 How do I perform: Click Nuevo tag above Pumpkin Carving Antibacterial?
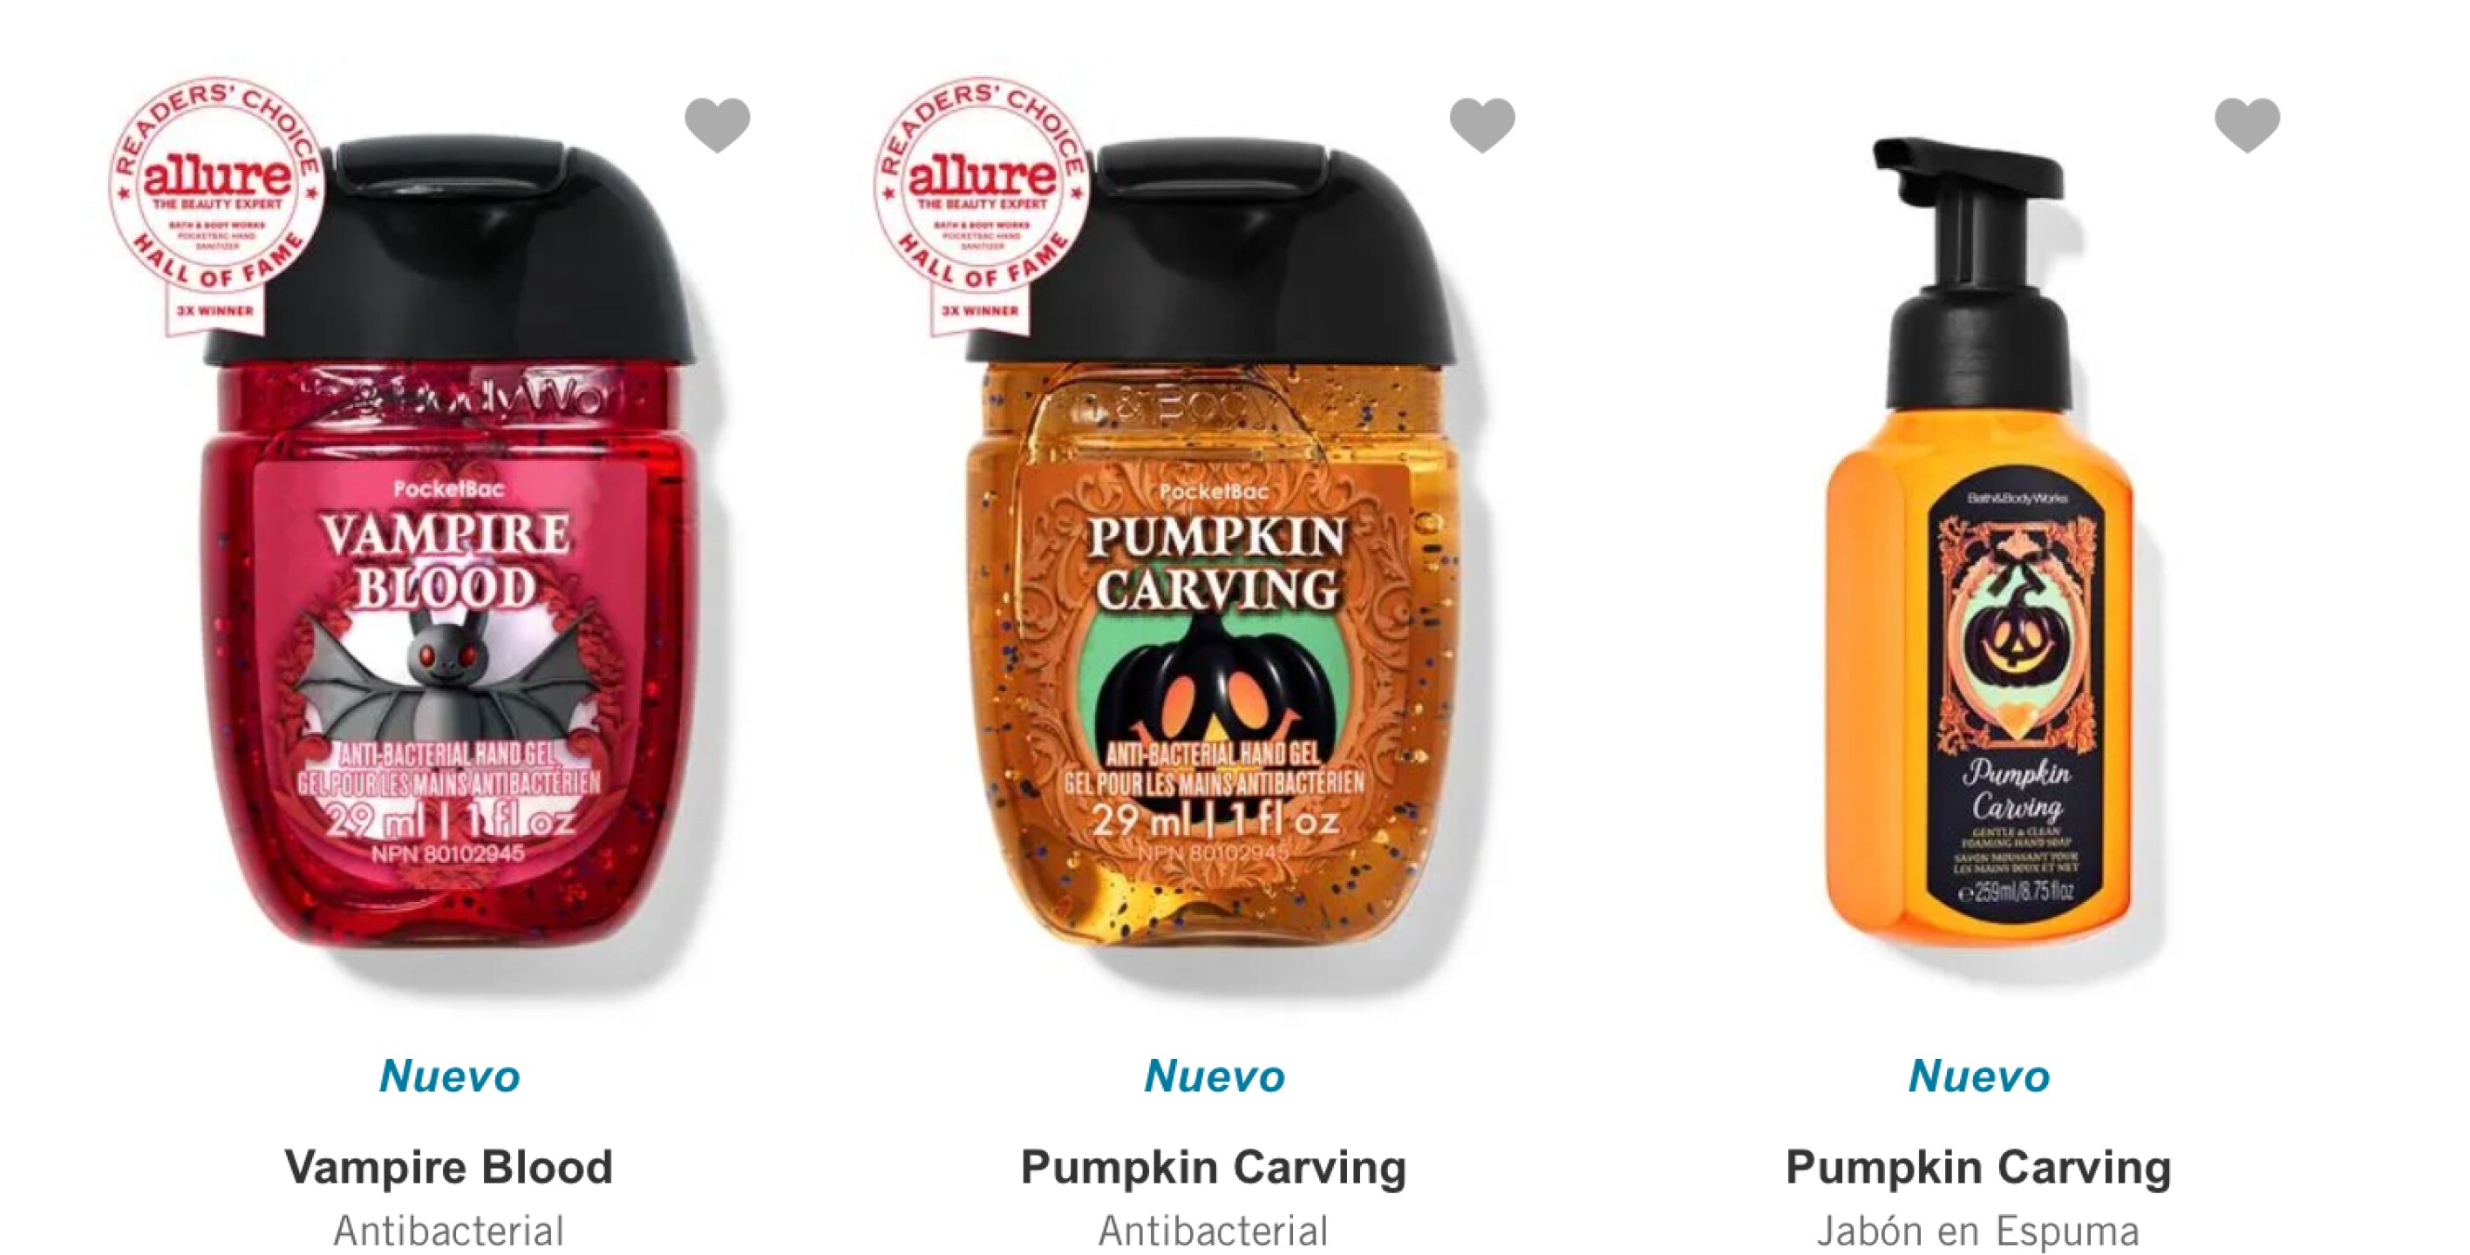click(1214, 1075)
